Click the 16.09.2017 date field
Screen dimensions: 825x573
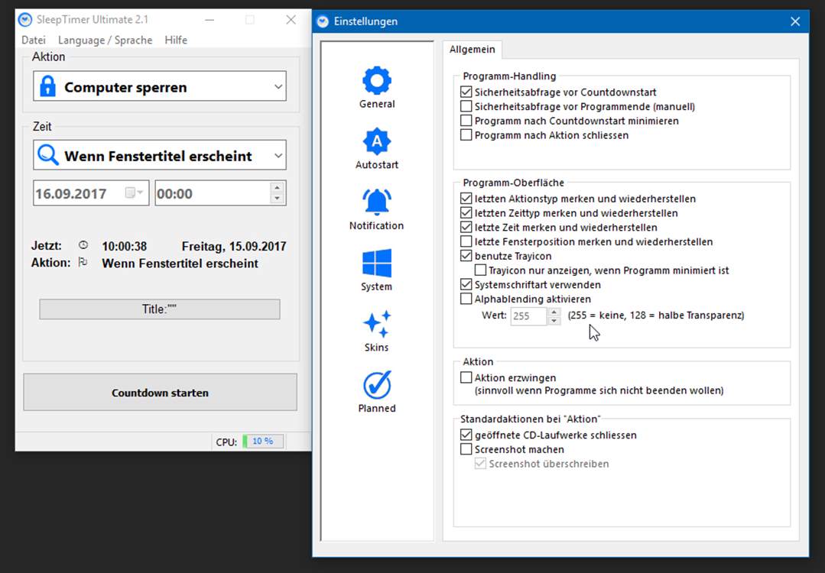click(91, 193)
